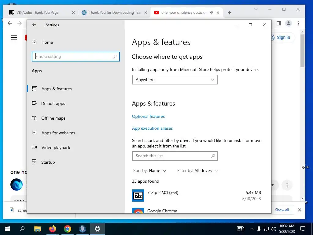313x235 pixels.
Task: Click the Apps & features list icon in sidebar
Action: click(x=34, y=88)
